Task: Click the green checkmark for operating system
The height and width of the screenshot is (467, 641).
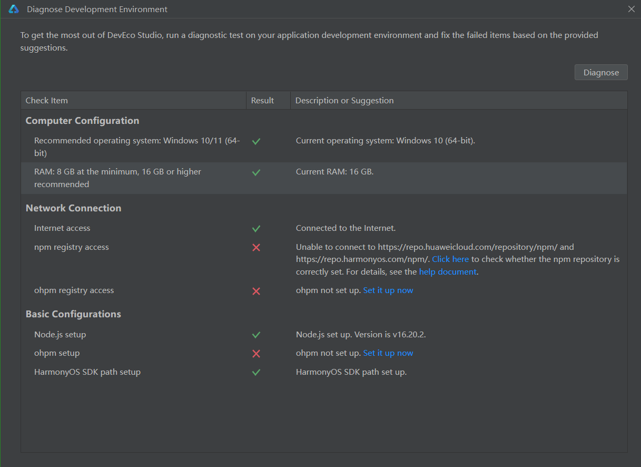Action: 256,141
